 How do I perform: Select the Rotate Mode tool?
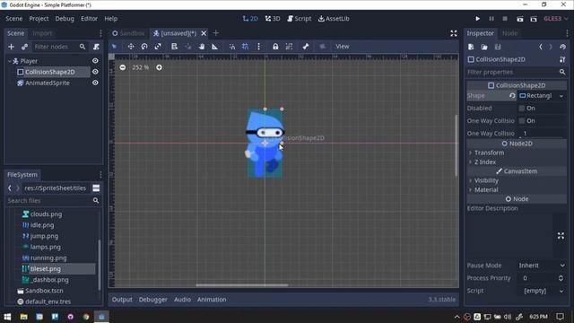coord(144,47)
